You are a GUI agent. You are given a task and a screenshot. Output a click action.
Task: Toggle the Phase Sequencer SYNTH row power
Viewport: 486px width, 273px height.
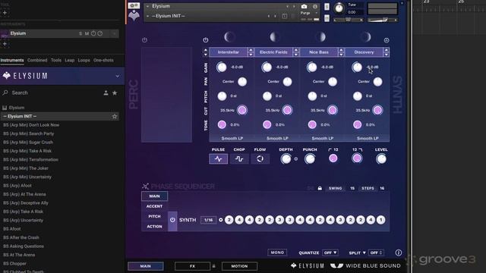[172, 220]
